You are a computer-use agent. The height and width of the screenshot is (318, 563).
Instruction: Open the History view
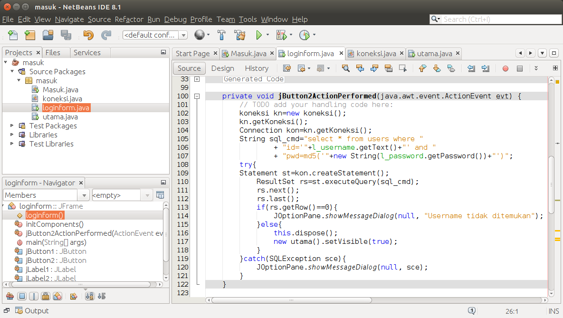click(257, 68)
